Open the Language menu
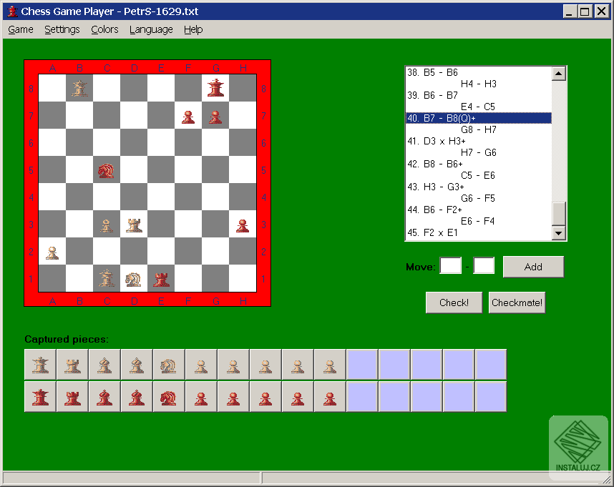This screenshot has width=614, height=487. click(x=151, y=29)
